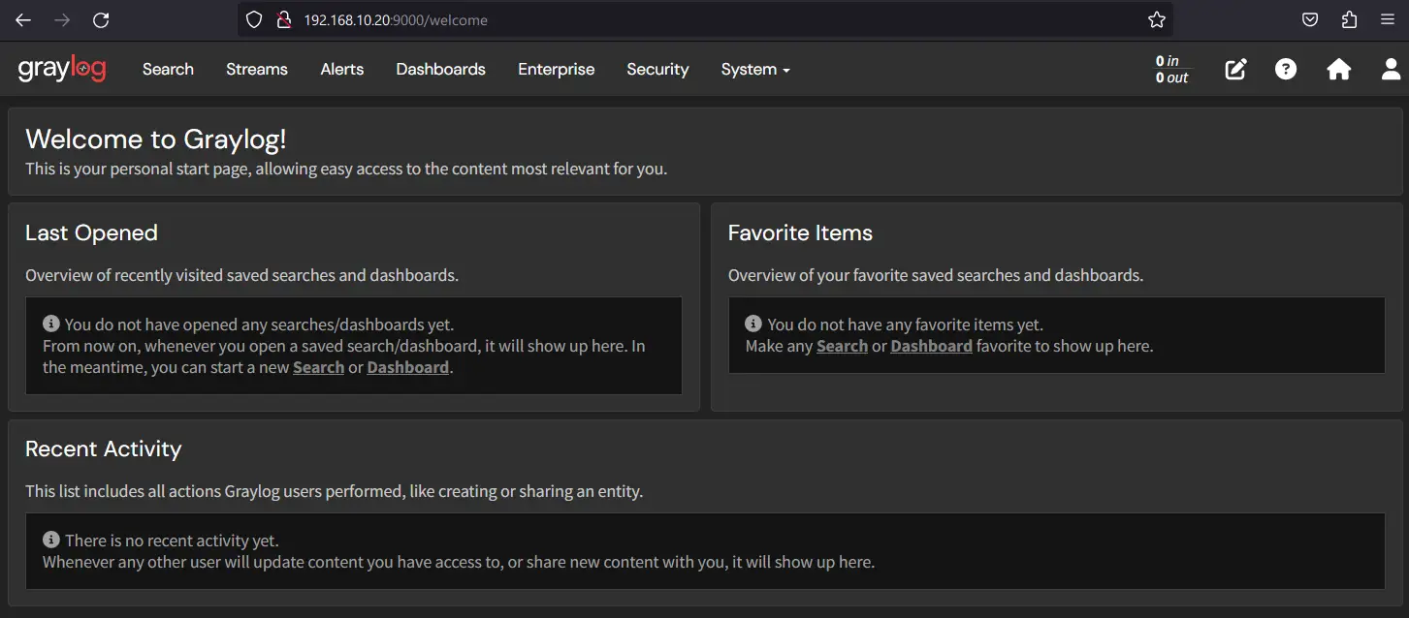Click 'Overview of recently visited saved searches' text
Viewport: 1409px width, 618px height.
(241, 275)
